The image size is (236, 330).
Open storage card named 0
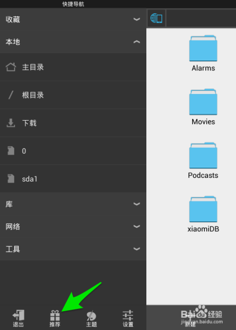pos(73,151)
